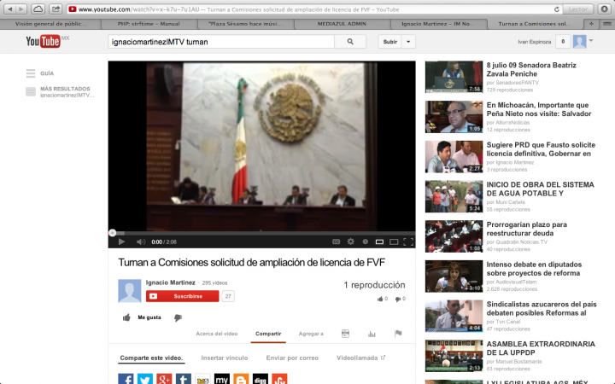Image resolution: width=615 pixels, height=384 pixels.
Task: Toggle the thumbs down dislike button
Action: tap(179, 317)
